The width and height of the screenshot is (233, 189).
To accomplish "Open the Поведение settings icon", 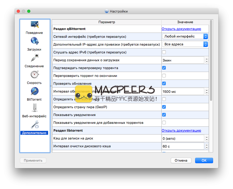I will click(x=35, y=25).
